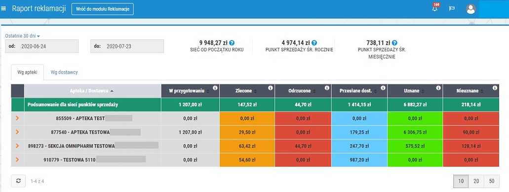Sort by Uznane column
This screenshot has width=509, height=192.
coord(415,91)
